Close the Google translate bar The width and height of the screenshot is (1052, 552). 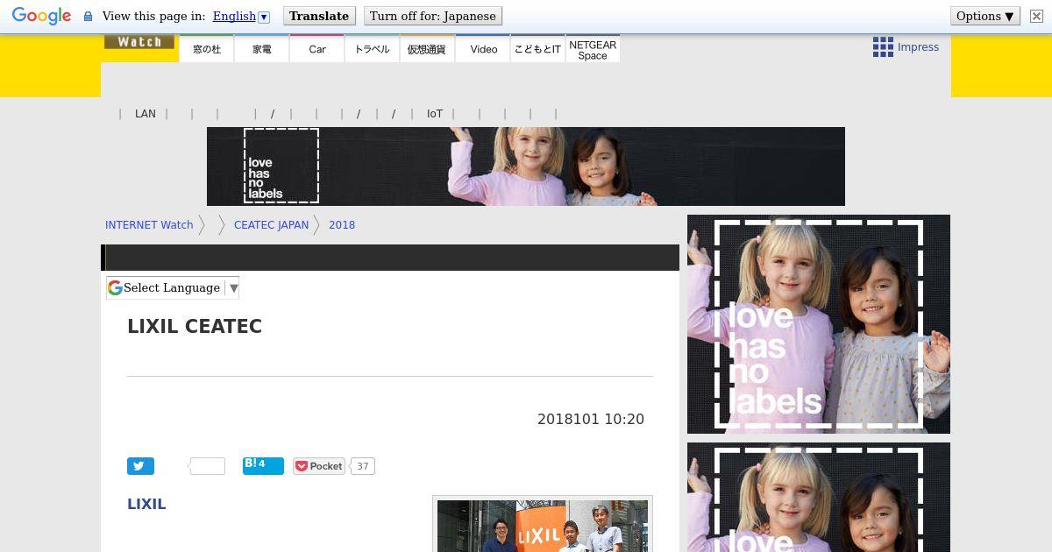point(1036,16)
